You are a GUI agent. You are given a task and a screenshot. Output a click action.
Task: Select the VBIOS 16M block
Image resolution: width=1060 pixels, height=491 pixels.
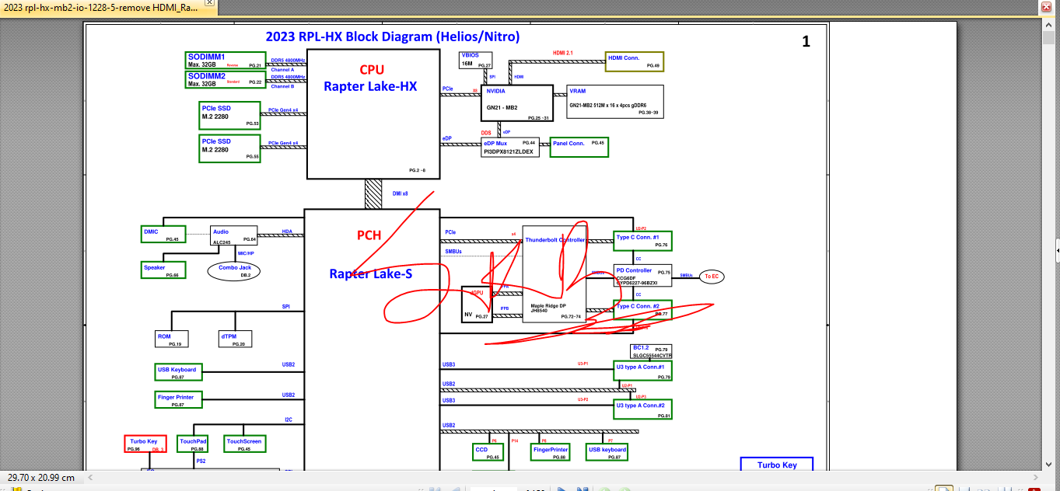pyautogui.click(x=477, y=61)
